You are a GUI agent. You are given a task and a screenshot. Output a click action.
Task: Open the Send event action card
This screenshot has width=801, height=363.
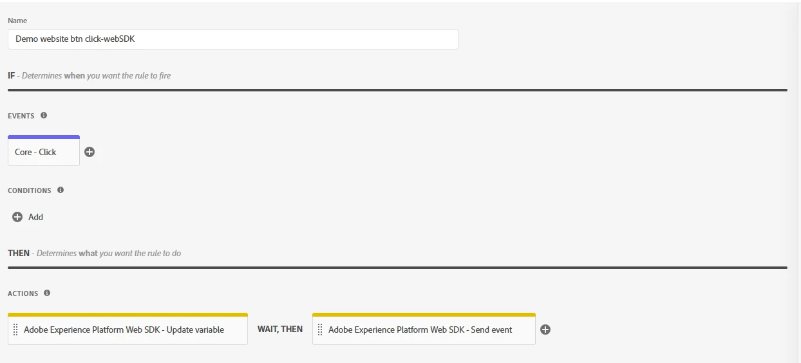click(424, 329)
